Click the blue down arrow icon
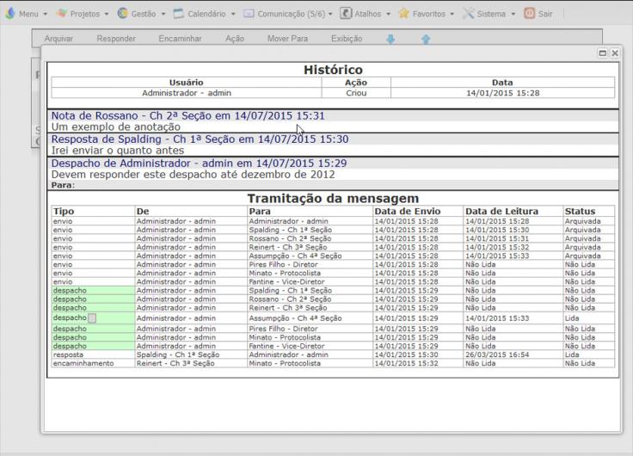This screenshot has width=633, height=456. (391, 40)
